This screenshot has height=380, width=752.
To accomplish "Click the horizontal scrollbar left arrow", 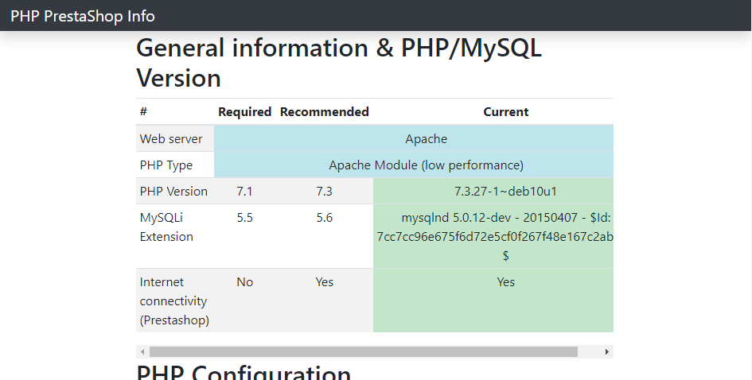I will coord(142,351).
